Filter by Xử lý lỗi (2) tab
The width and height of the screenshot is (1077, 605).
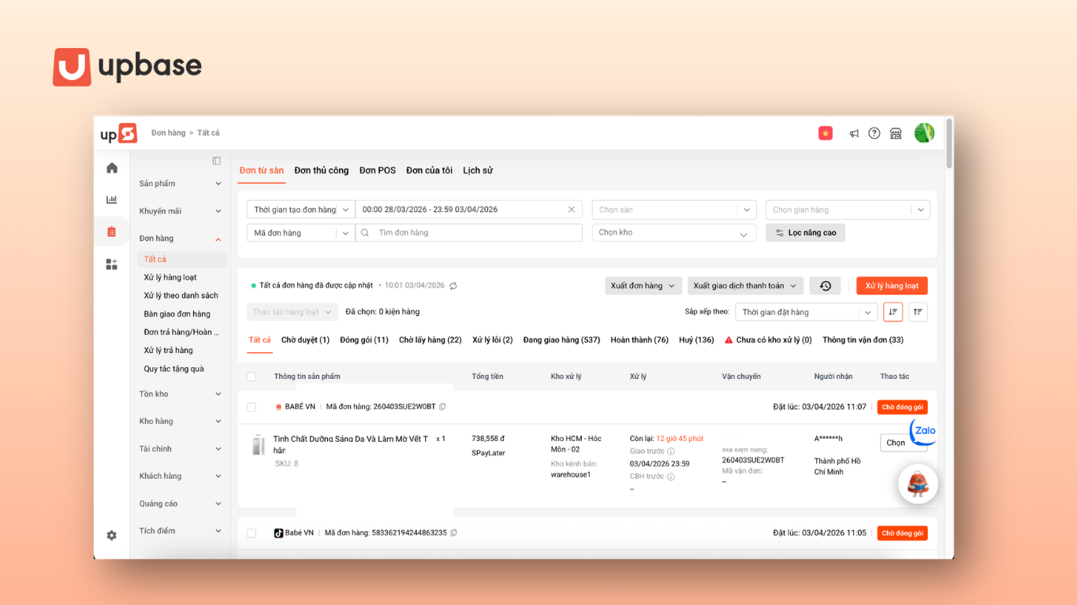coord(493,340)
